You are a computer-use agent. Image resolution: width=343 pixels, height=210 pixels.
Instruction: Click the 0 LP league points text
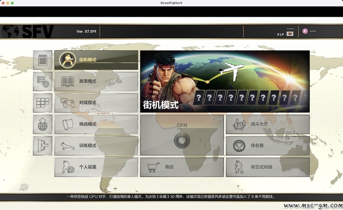tap(280, 34)
